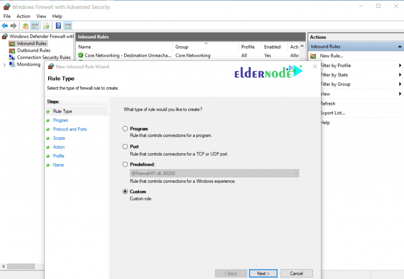This screenshot has height=279, width=404.
Task: Select the Inbound Rules icon in the sidebar
Action: click(x=13, y=43)
